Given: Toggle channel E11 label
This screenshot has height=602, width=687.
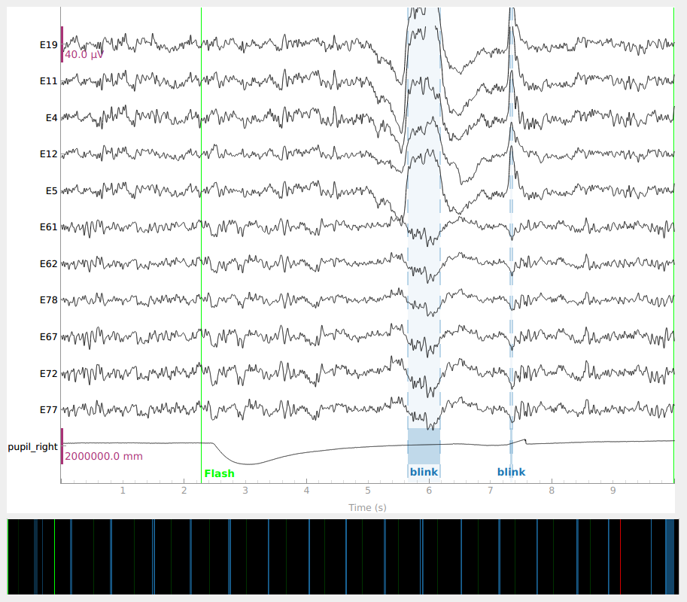Looking at the screenshot, I should [x=48, y=81].
